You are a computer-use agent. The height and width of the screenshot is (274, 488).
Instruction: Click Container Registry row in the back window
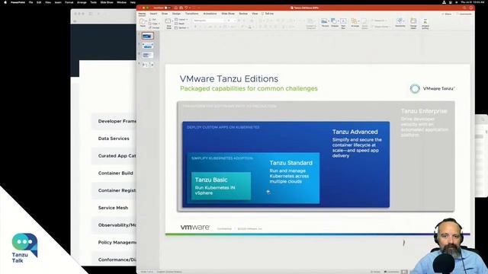pyautogui.click(x=114, y=190)
